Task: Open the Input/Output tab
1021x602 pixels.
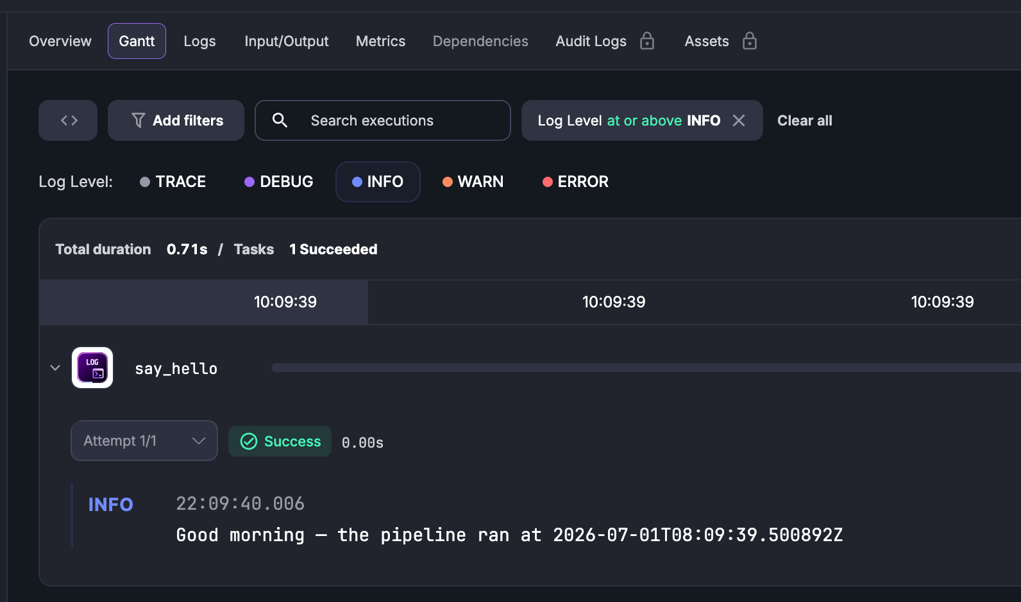Action: coord(286,41)
